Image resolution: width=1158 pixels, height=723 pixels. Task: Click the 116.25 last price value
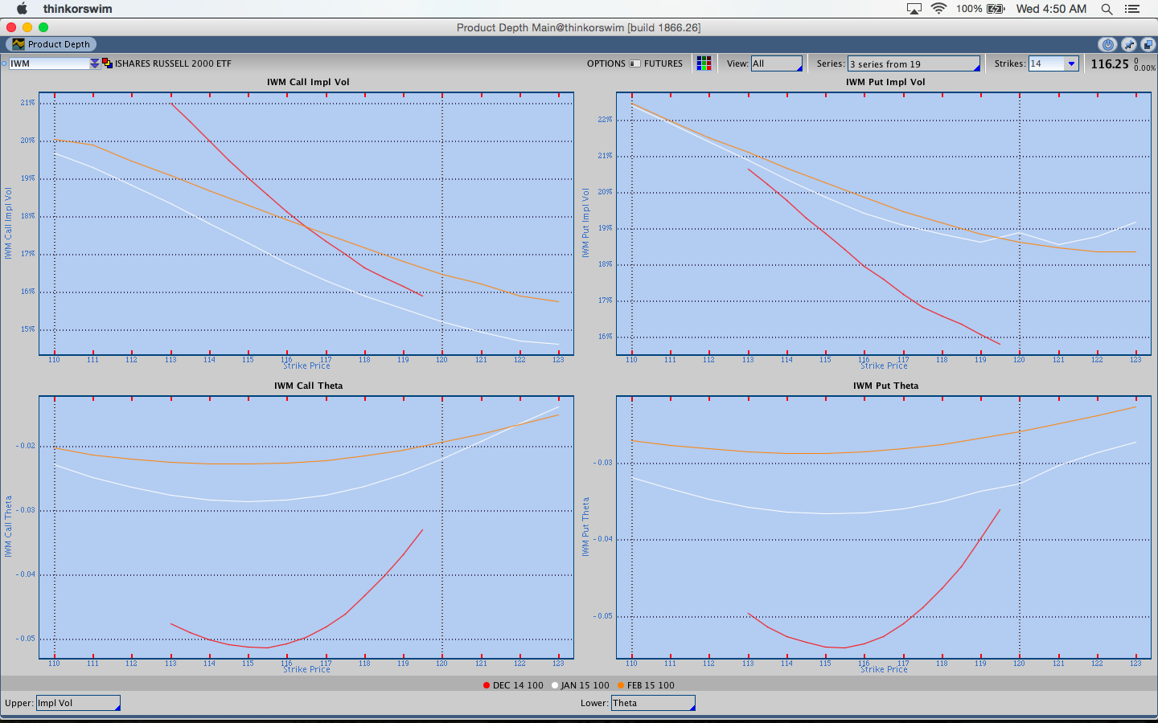(x=1110, y=64)
